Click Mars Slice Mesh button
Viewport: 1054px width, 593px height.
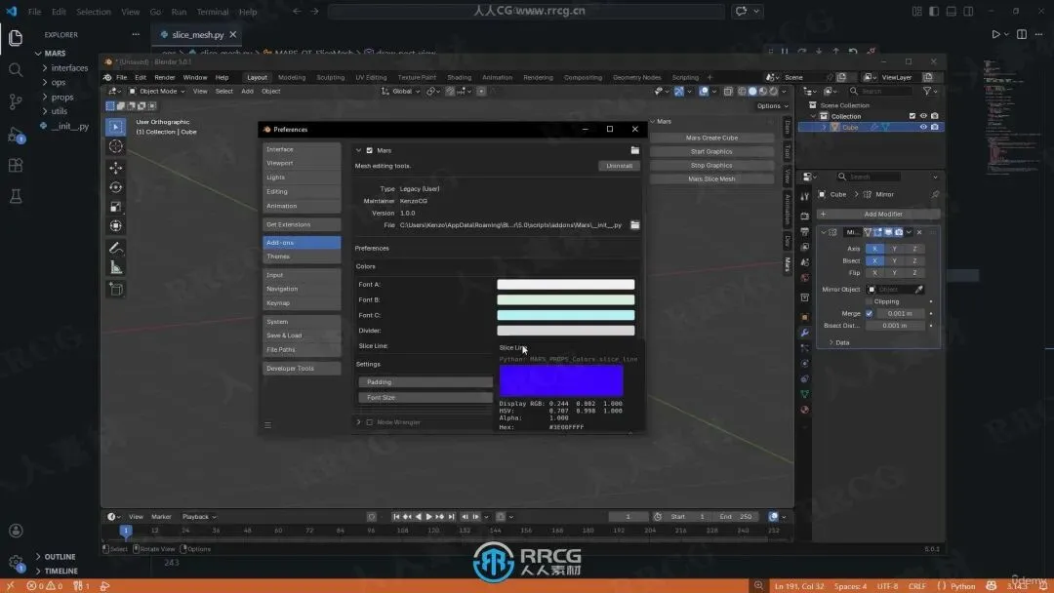pos(711,179)
